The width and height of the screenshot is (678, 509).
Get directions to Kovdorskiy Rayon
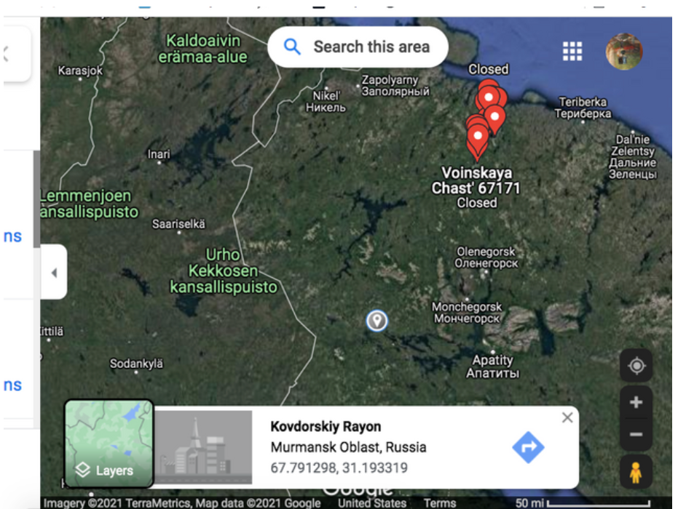pos(528,447)
